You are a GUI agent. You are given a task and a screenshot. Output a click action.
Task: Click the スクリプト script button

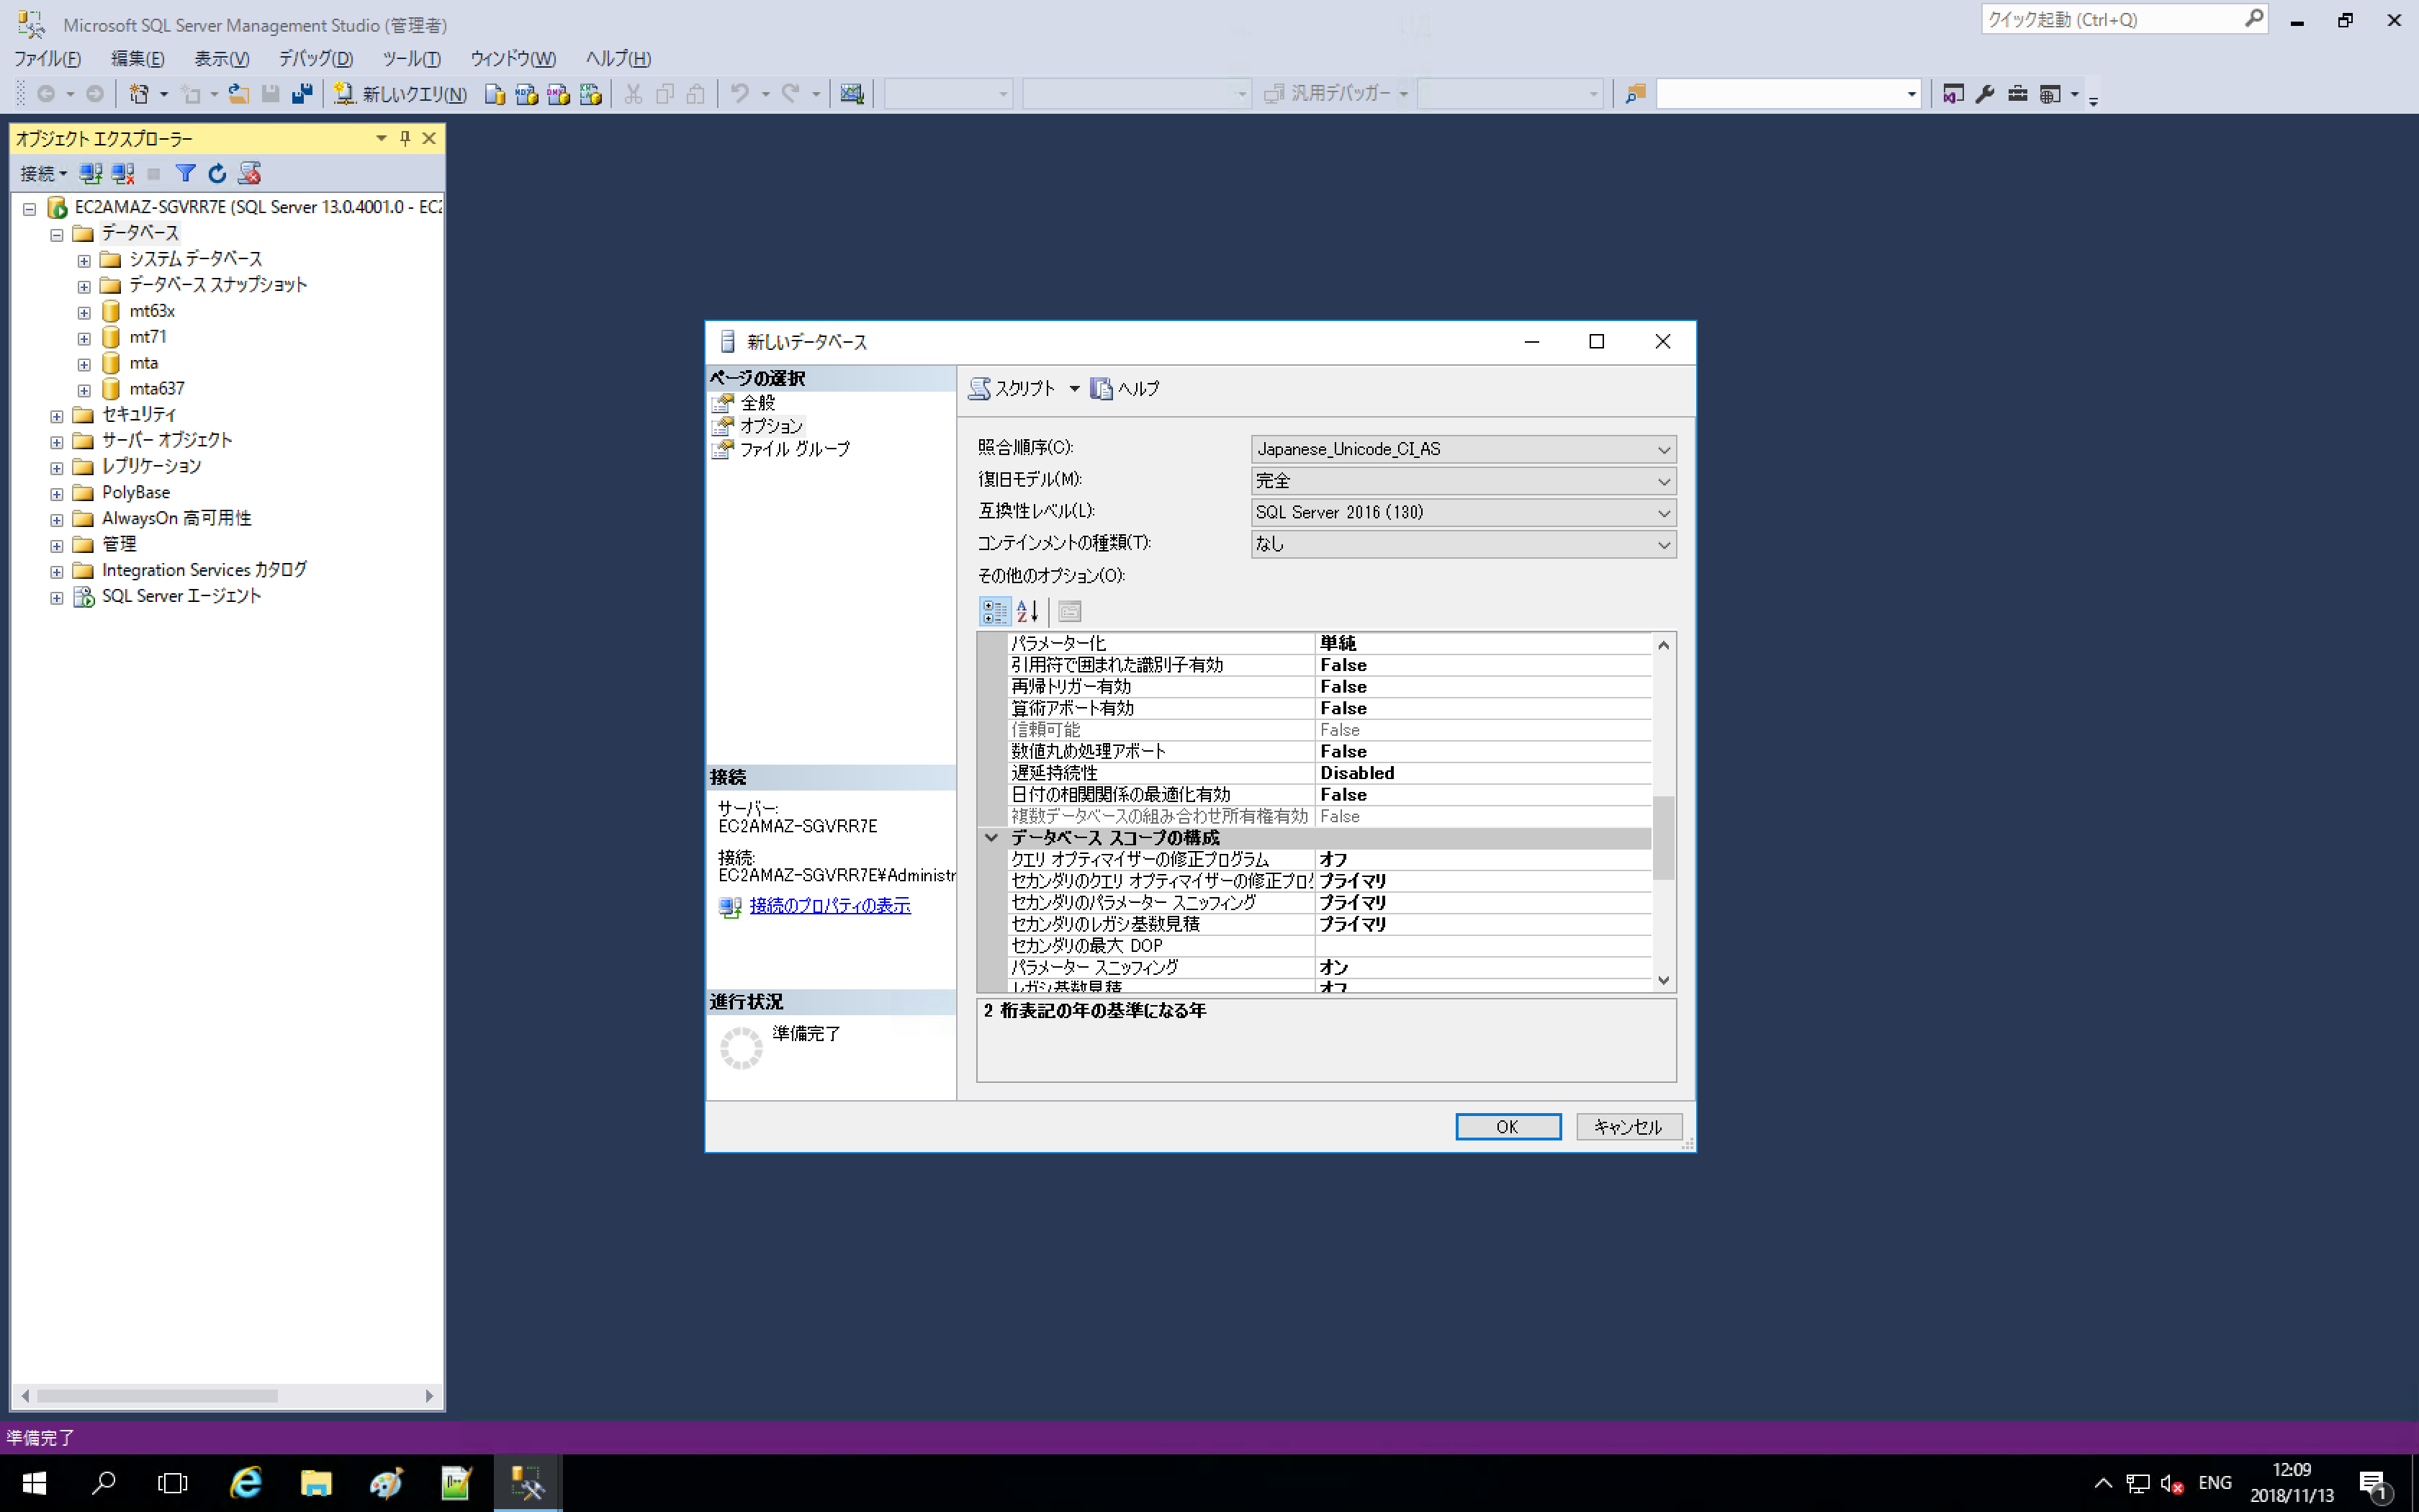1012,388
